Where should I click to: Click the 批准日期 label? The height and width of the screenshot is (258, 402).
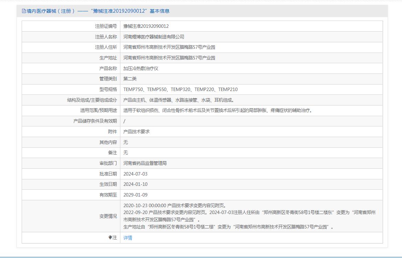coord(108,174)
